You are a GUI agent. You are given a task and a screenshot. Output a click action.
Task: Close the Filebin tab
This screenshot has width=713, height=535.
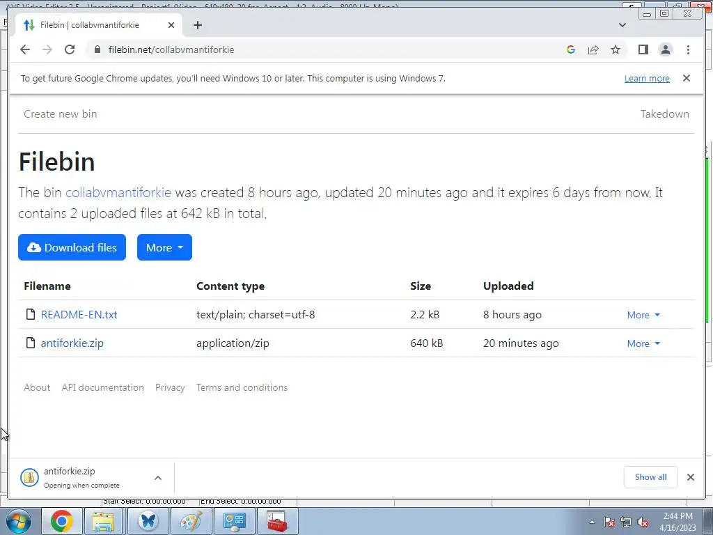[x=171, y=25]
